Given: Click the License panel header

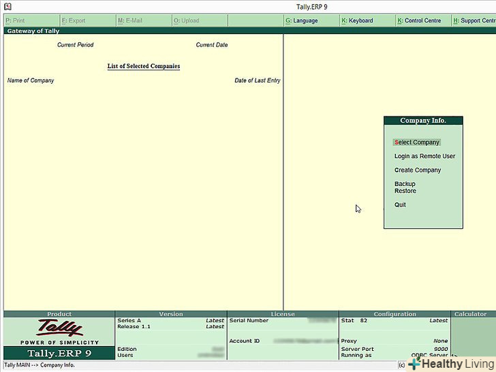Looking at the screenshot, I should 283,314.
